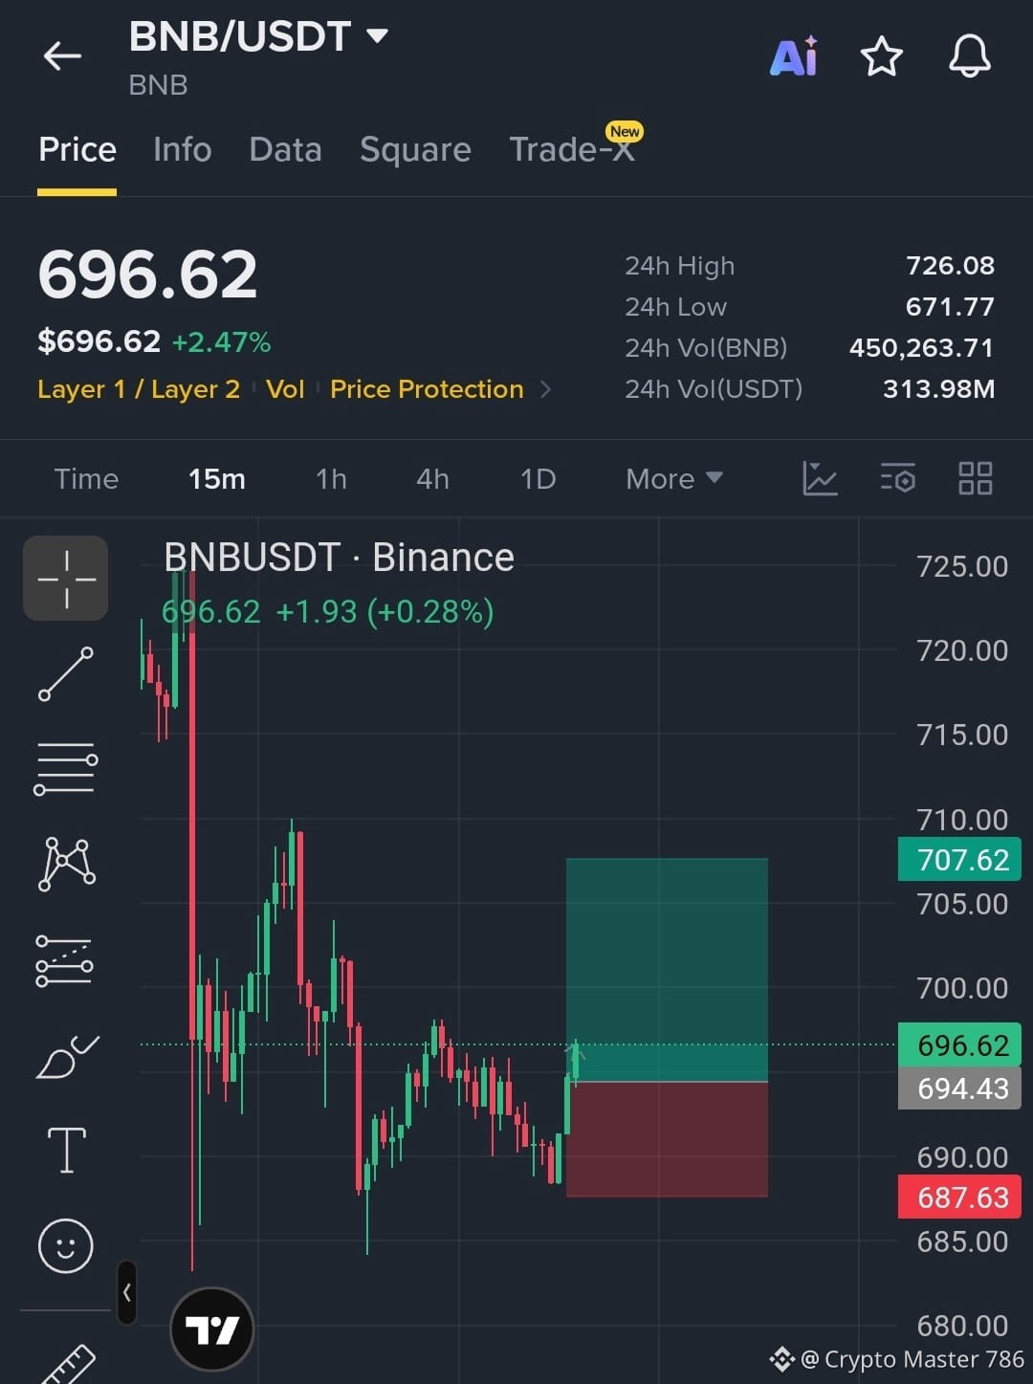1033x1384 pixels.
Task: Switch to the Price tab
Action: tap(77, 150)
